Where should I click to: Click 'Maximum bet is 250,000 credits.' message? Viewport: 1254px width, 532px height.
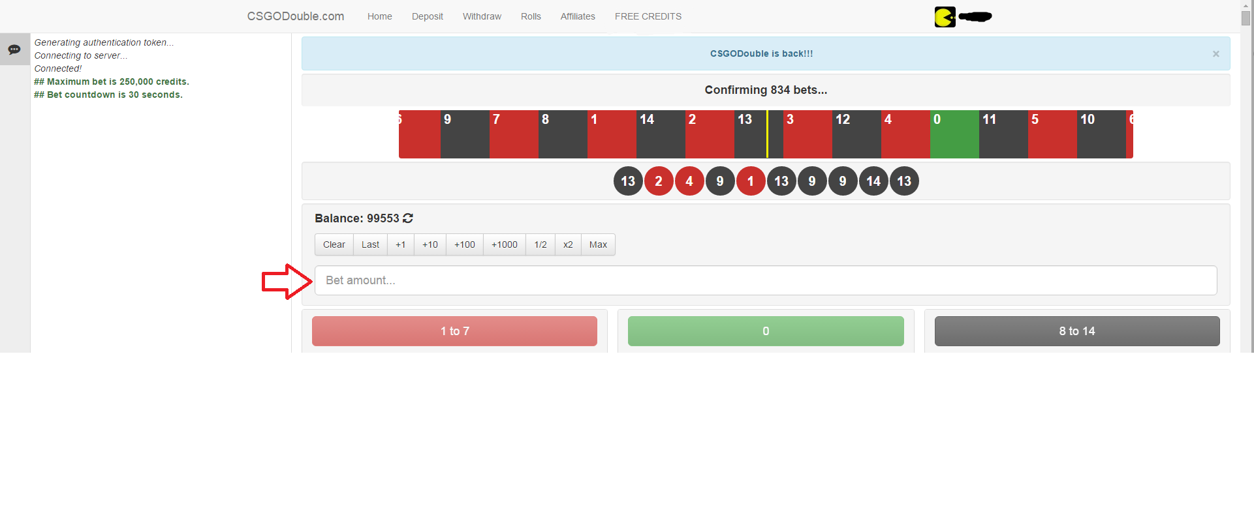pos(112,81)
